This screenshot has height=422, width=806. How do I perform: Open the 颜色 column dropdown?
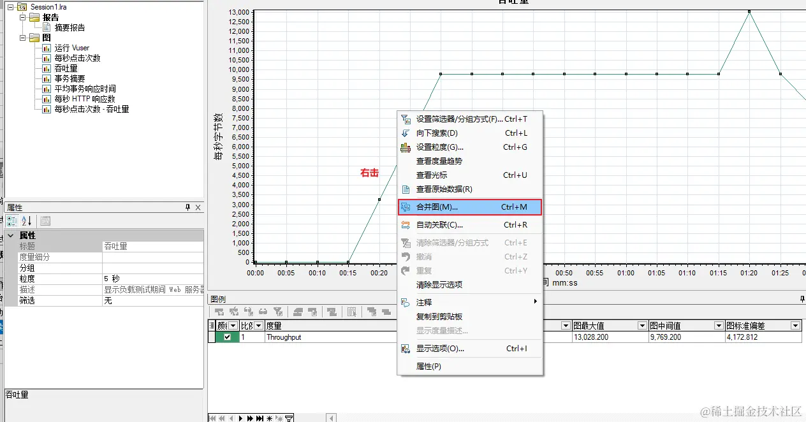pos(233,326)
